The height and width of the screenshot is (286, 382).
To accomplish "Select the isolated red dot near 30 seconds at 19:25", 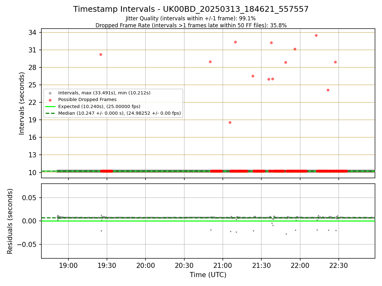I will pos(101,54).
